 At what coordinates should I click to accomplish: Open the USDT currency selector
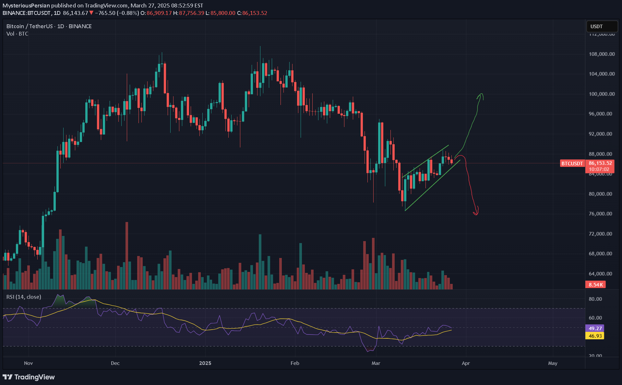602,27
